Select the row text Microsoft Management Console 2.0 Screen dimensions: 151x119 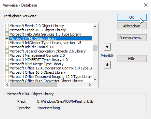click(x=37, y=55)
